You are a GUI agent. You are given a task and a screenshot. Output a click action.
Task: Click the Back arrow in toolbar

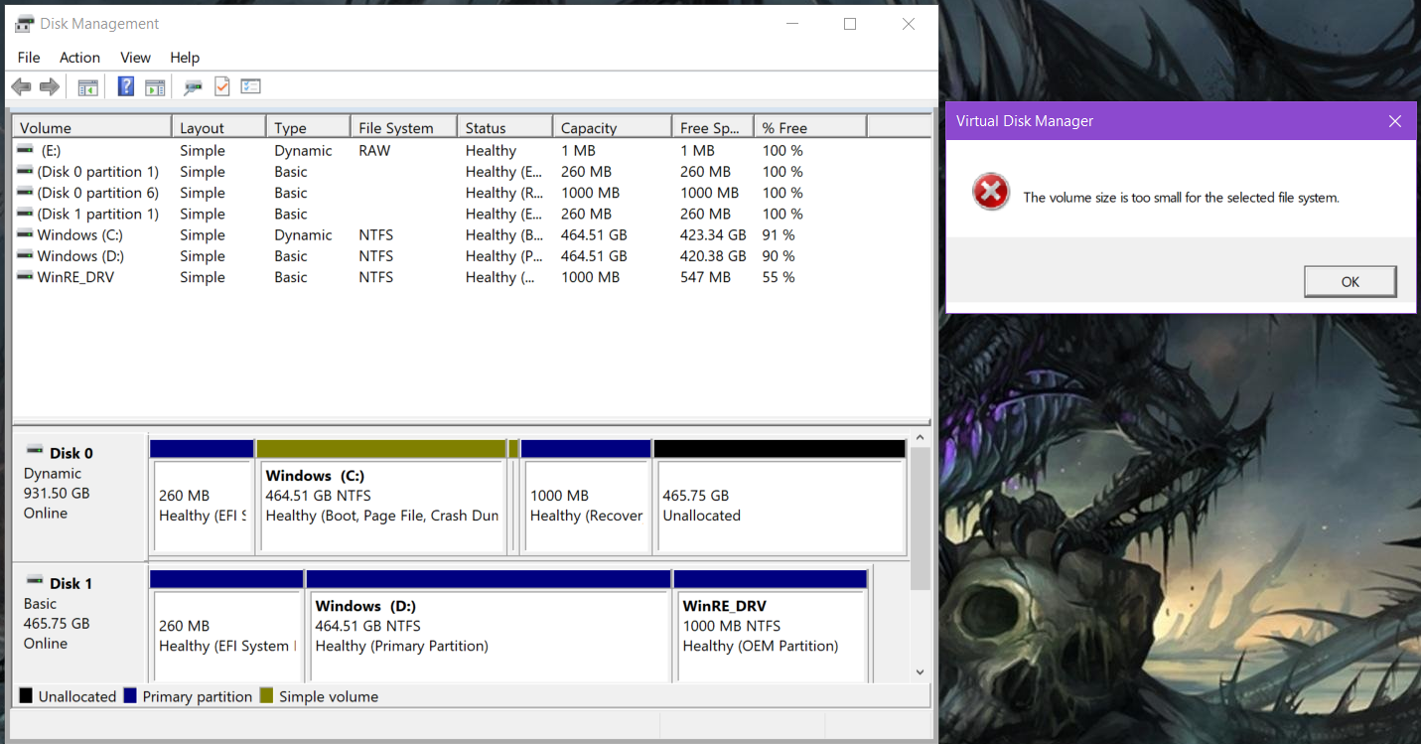click(x=21, y=87)
